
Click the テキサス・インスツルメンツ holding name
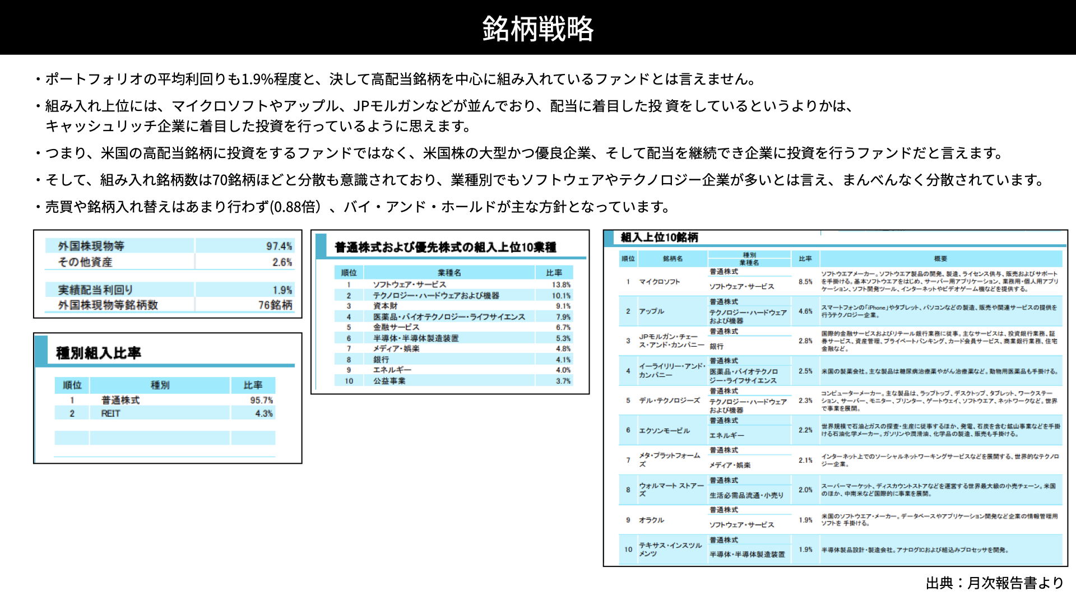pyautogui.click(x=670, y=550)
